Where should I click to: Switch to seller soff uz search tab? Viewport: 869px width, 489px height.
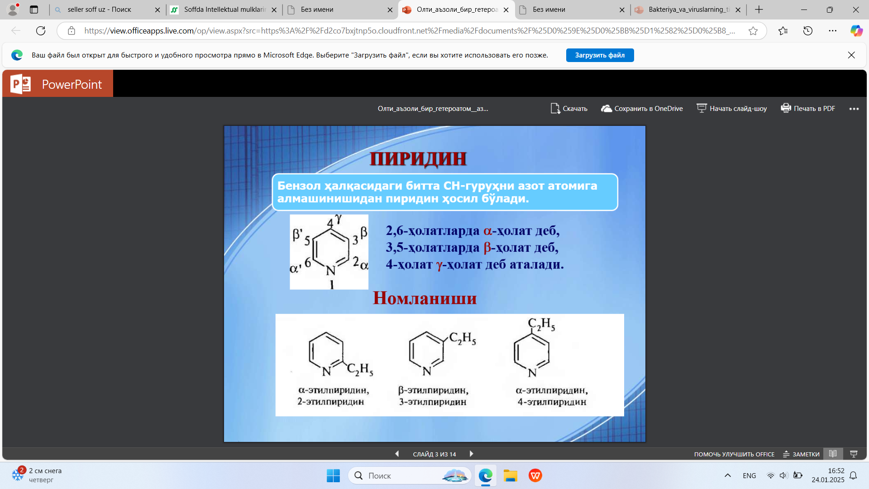[100, 10]
